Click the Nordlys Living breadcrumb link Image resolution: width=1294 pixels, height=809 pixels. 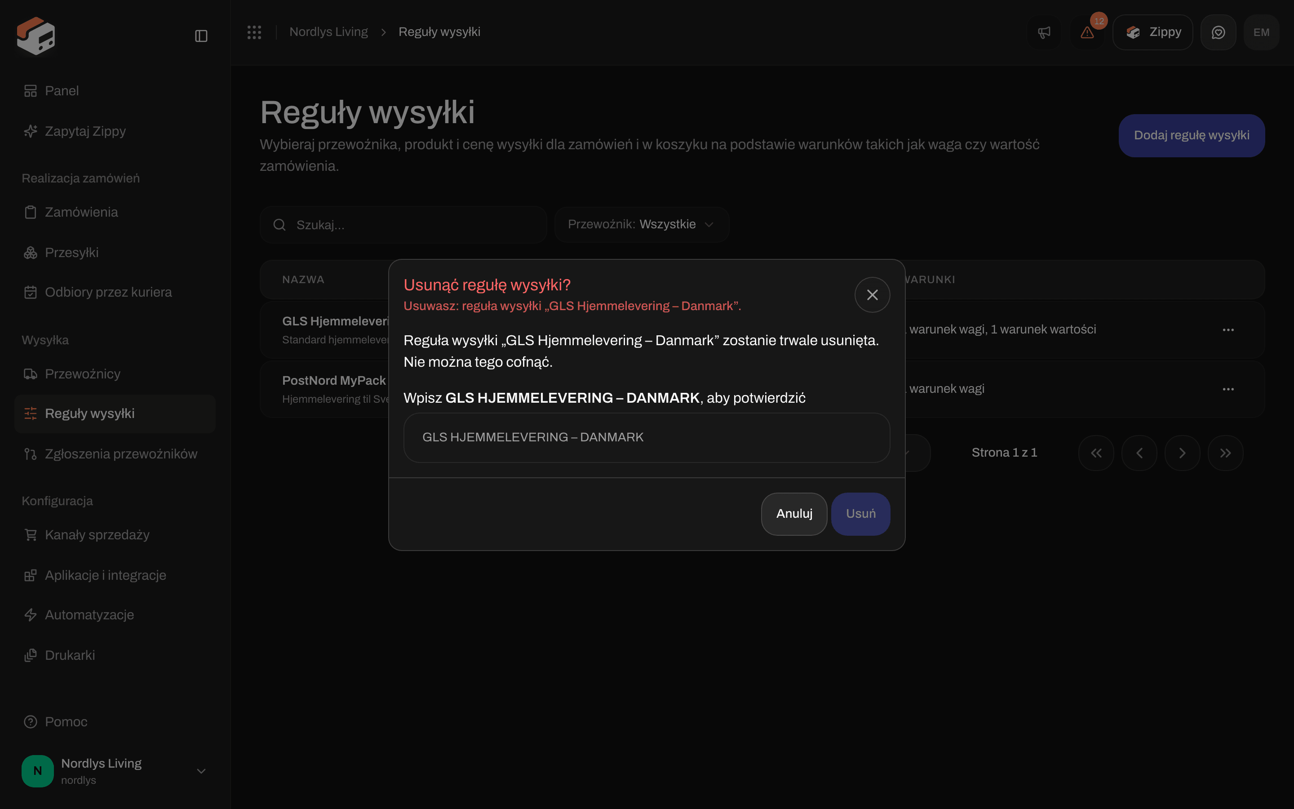click(328, 32)
